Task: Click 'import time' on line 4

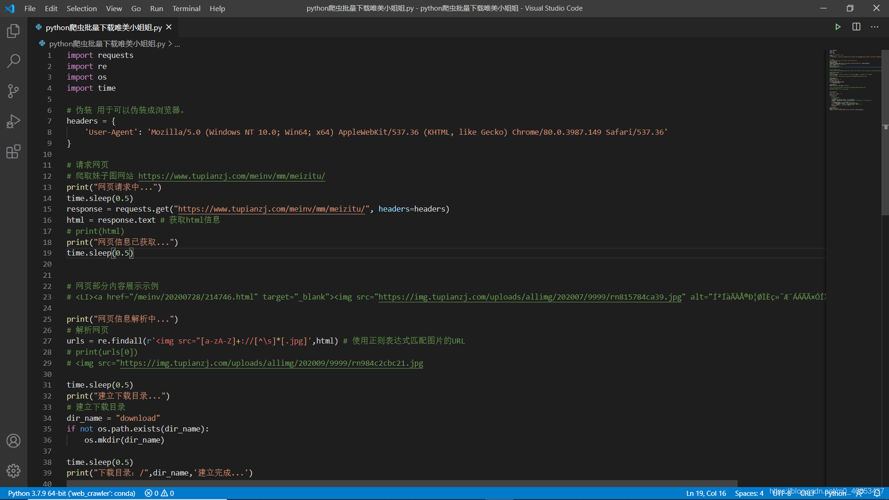Action: point(91,88)
